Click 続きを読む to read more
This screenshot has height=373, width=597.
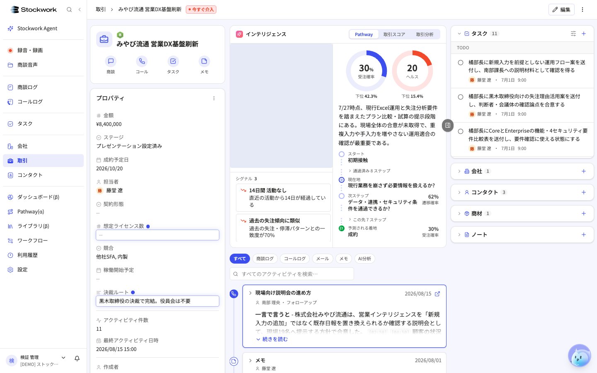272,339
